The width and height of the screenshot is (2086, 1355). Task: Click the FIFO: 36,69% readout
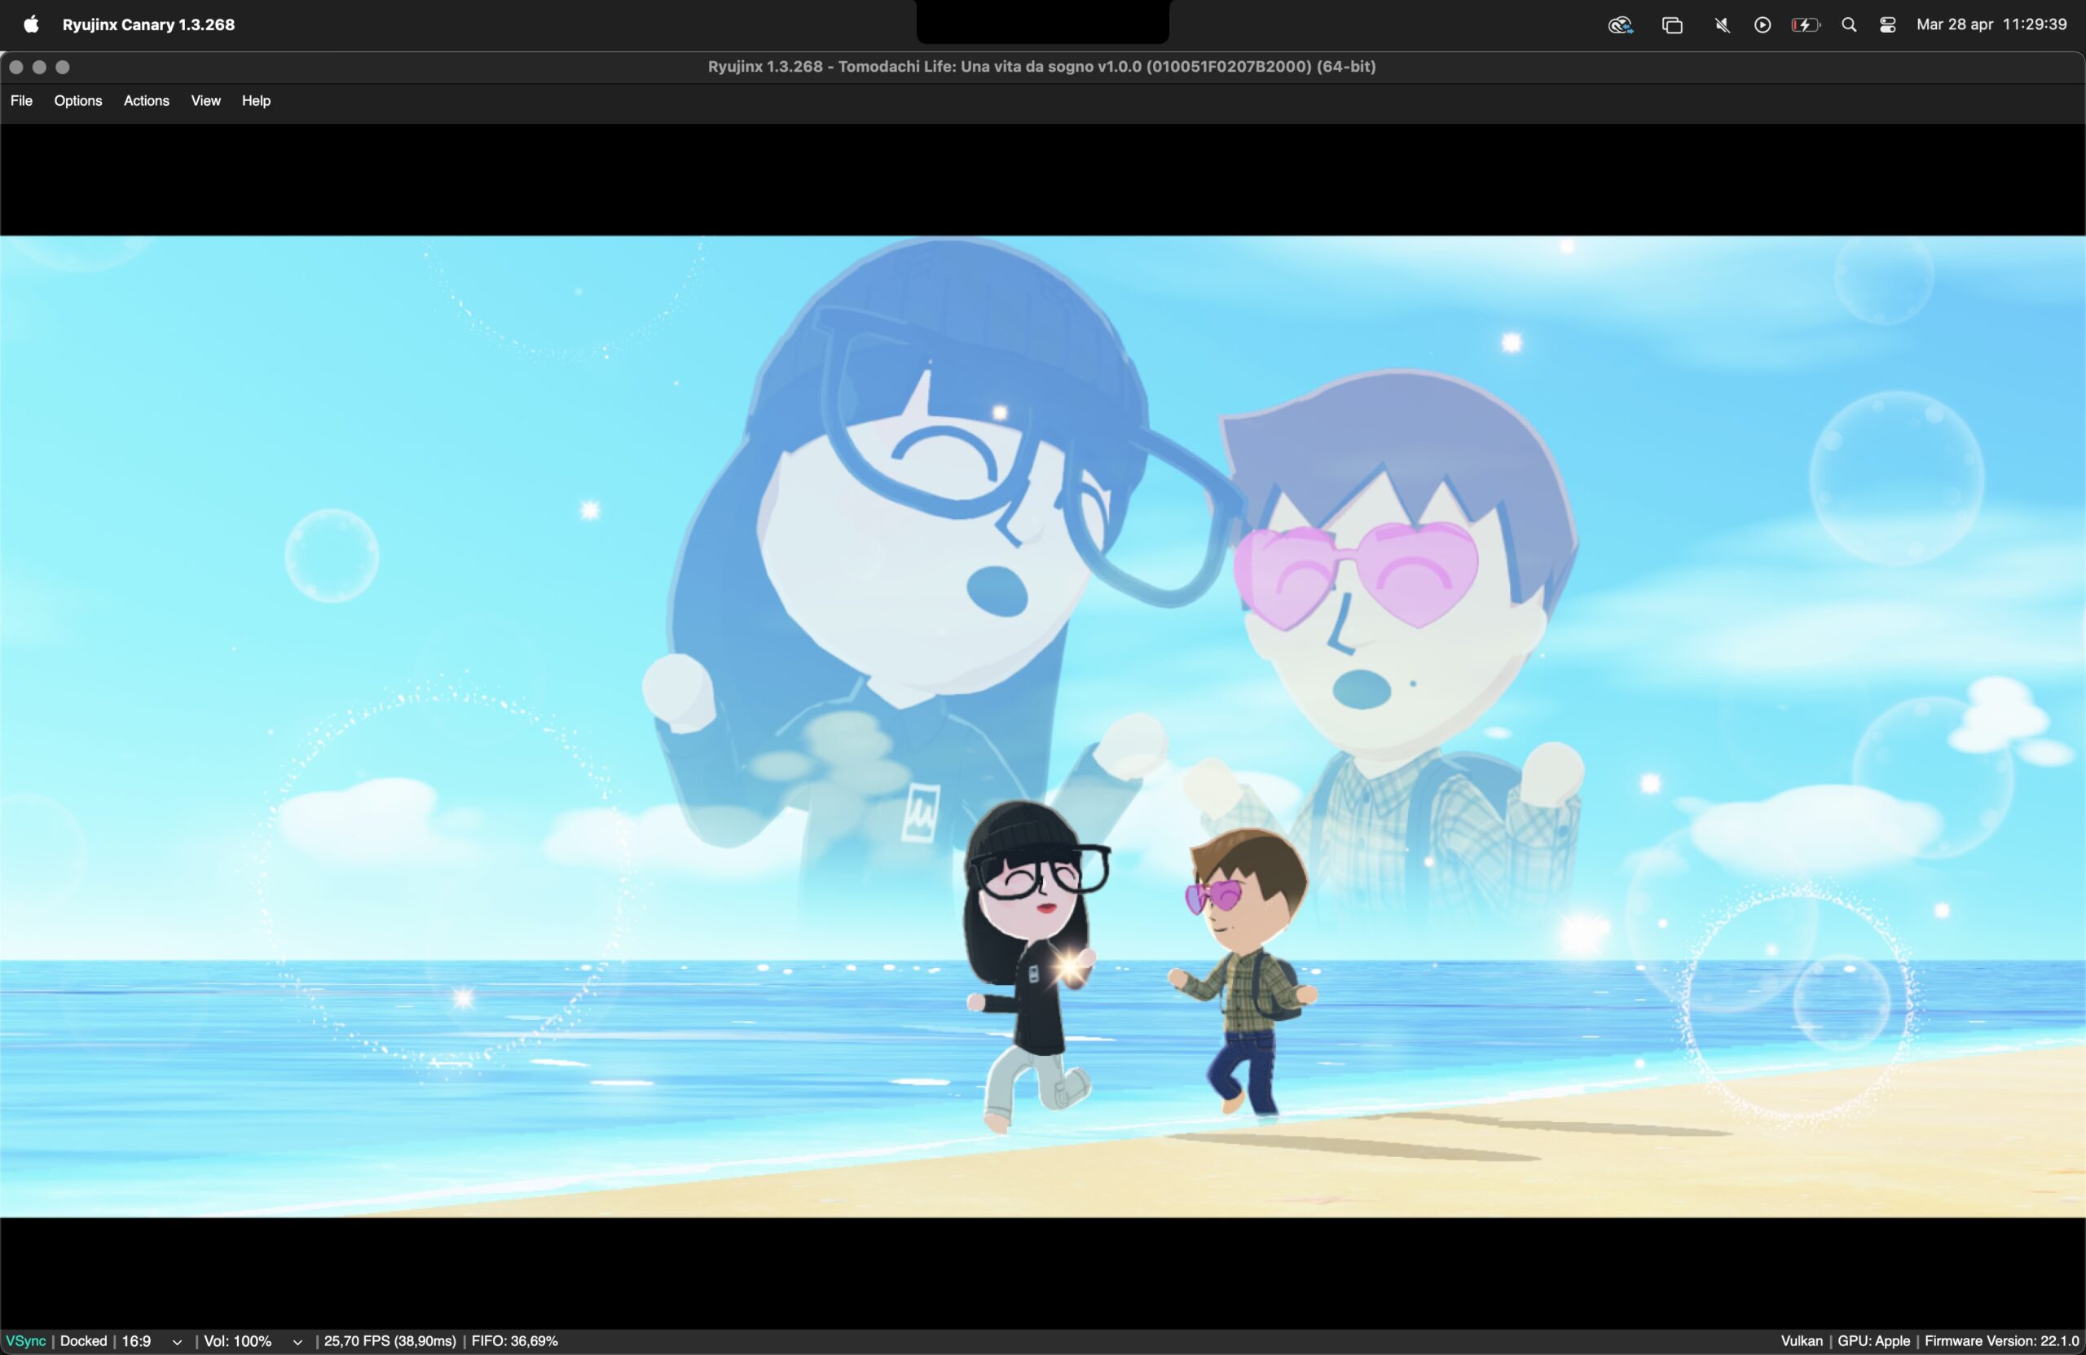click(x=514, y=1341)
